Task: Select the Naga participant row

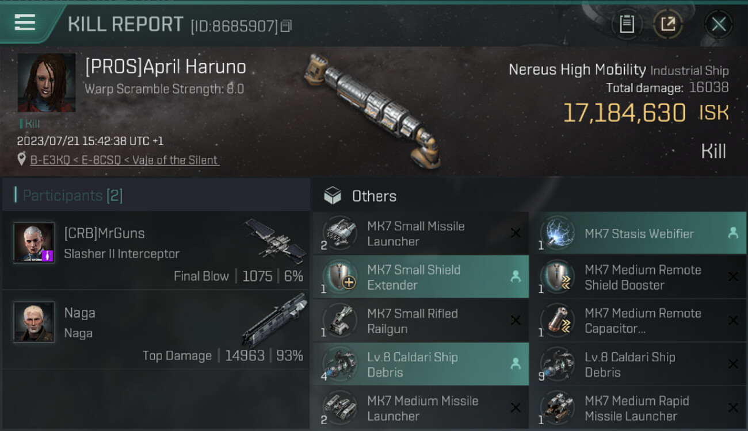Action: tap(156, 330)
